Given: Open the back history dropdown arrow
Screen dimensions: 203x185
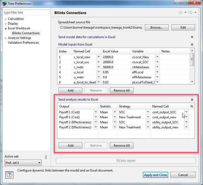Looking at the screenshot, I should (185, 12).
